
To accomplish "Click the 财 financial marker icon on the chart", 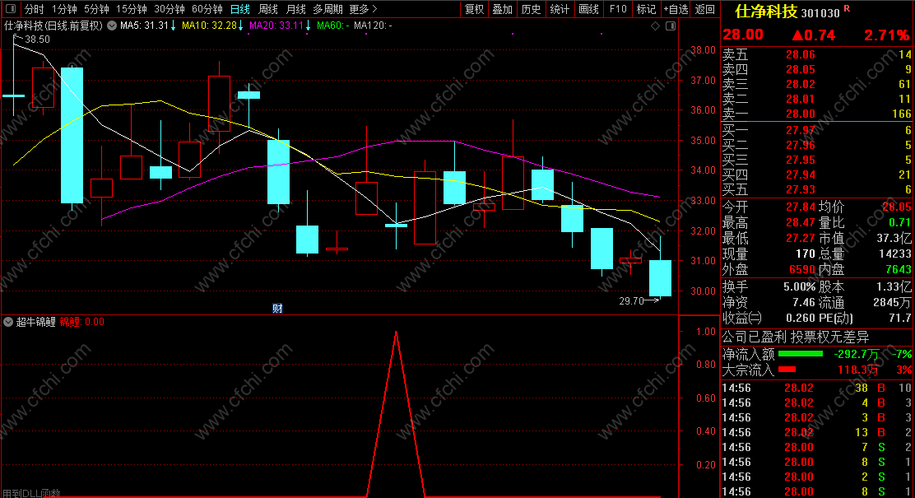I will point(277,308).
